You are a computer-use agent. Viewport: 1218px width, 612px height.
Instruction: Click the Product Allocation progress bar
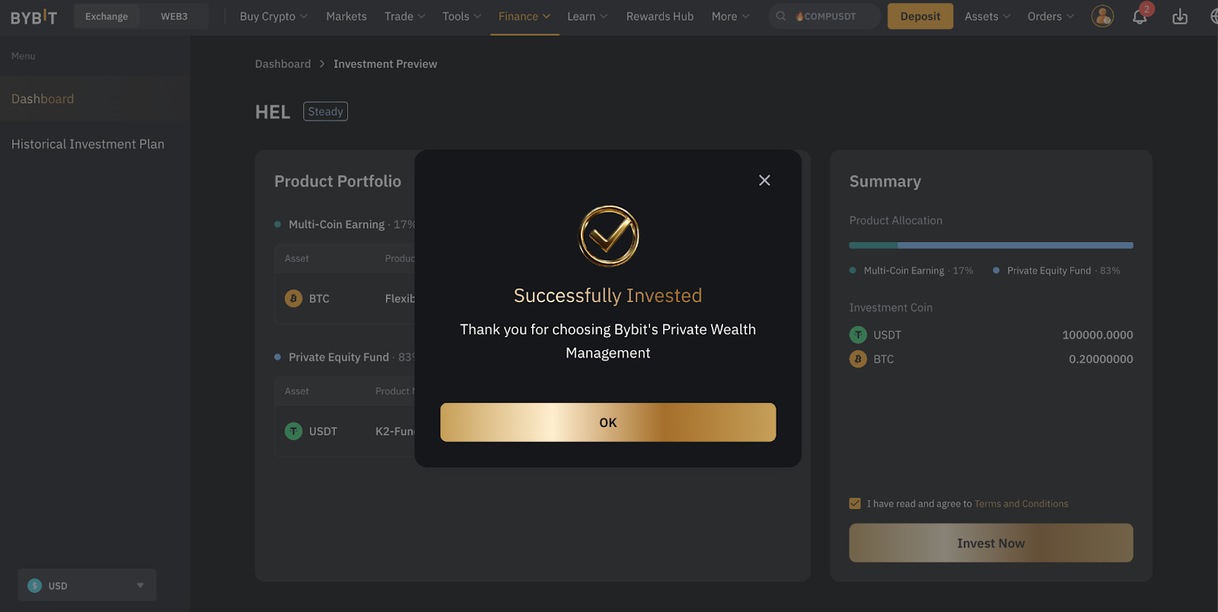click(x=990, y=245)
